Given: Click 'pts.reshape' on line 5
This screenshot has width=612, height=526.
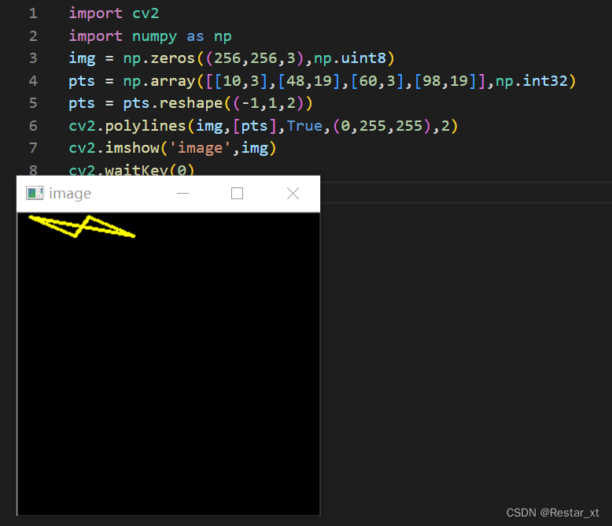Looking at the screenshot, I should [173, 103].
